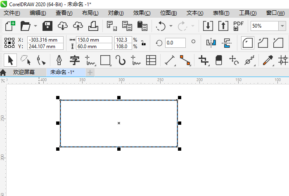Save the document with floppy icon
Viewport: 289px width, 196px height.
(x=47, y=26)
